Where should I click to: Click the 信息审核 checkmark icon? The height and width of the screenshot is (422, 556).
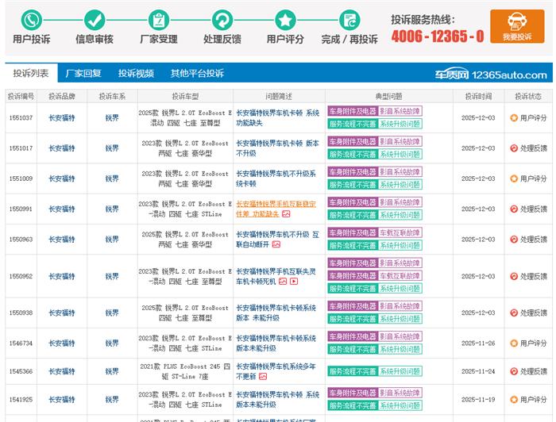95,19
